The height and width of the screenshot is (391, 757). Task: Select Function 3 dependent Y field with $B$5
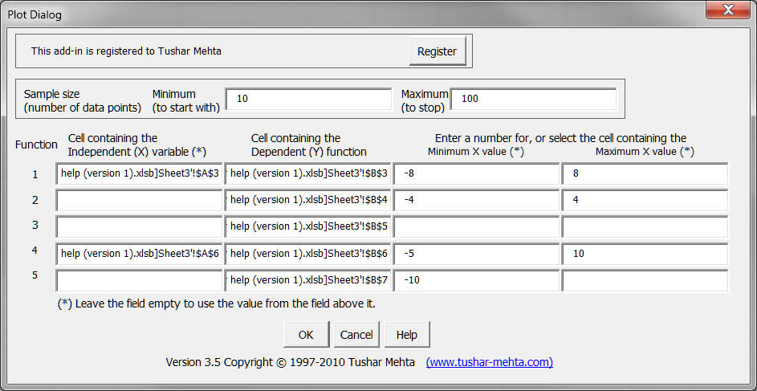tap(308, 227)
